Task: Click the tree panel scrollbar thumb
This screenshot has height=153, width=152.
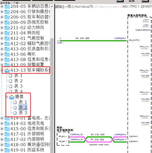Action: click(x=52, y=95)
